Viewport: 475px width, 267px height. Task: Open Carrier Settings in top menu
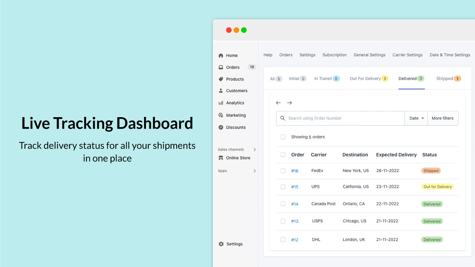(407, 55)
